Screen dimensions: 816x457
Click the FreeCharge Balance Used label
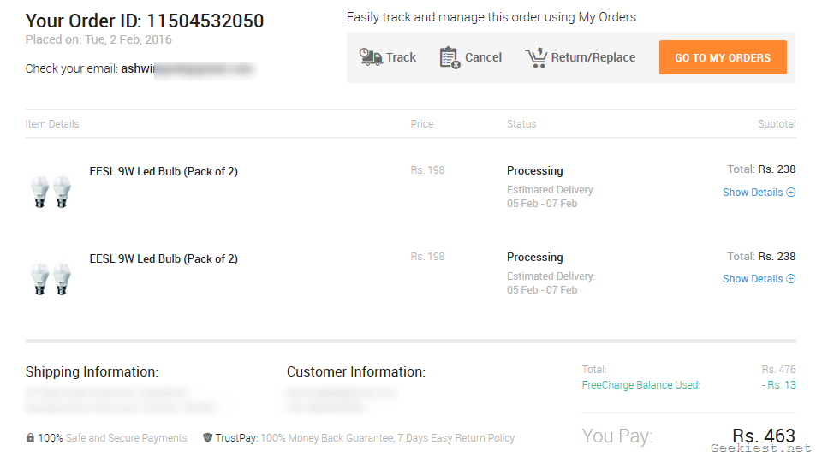tap(640, 385)
